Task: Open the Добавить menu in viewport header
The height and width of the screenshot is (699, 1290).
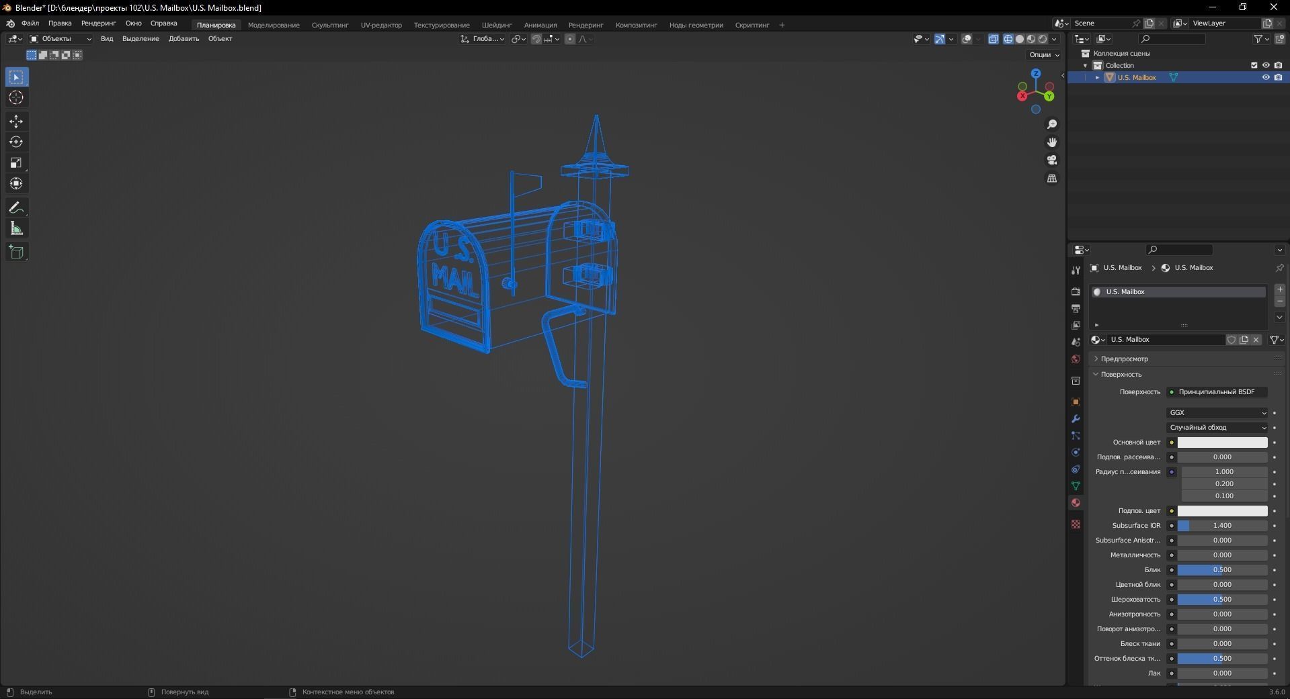Action: [x=184, y=39]
